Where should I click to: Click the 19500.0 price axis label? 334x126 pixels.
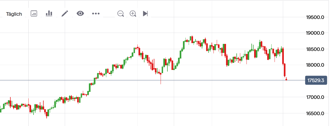[315, 17]
